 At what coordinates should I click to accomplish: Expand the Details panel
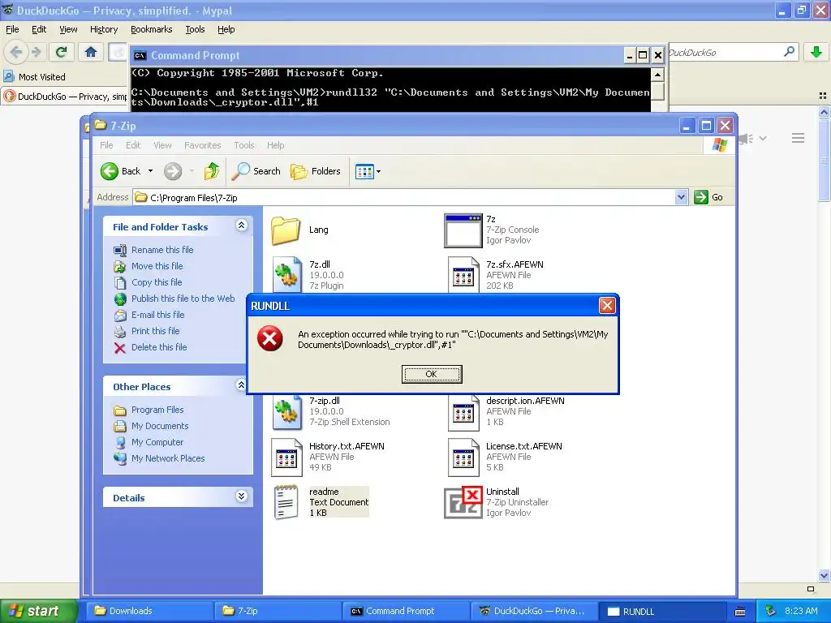[241, 496]
